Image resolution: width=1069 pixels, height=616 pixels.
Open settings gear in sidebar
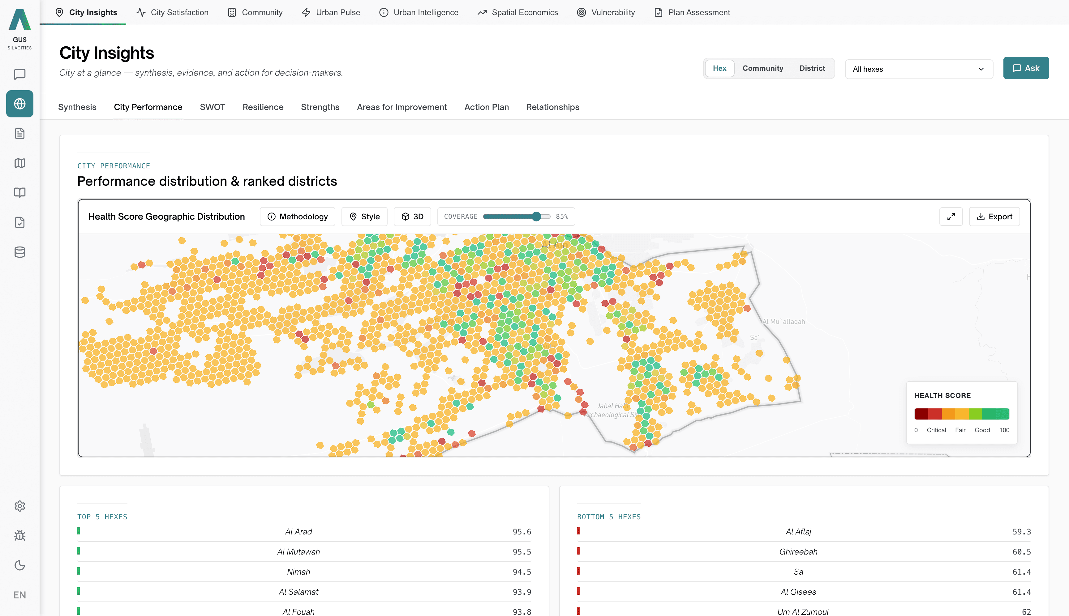(19, 506)
